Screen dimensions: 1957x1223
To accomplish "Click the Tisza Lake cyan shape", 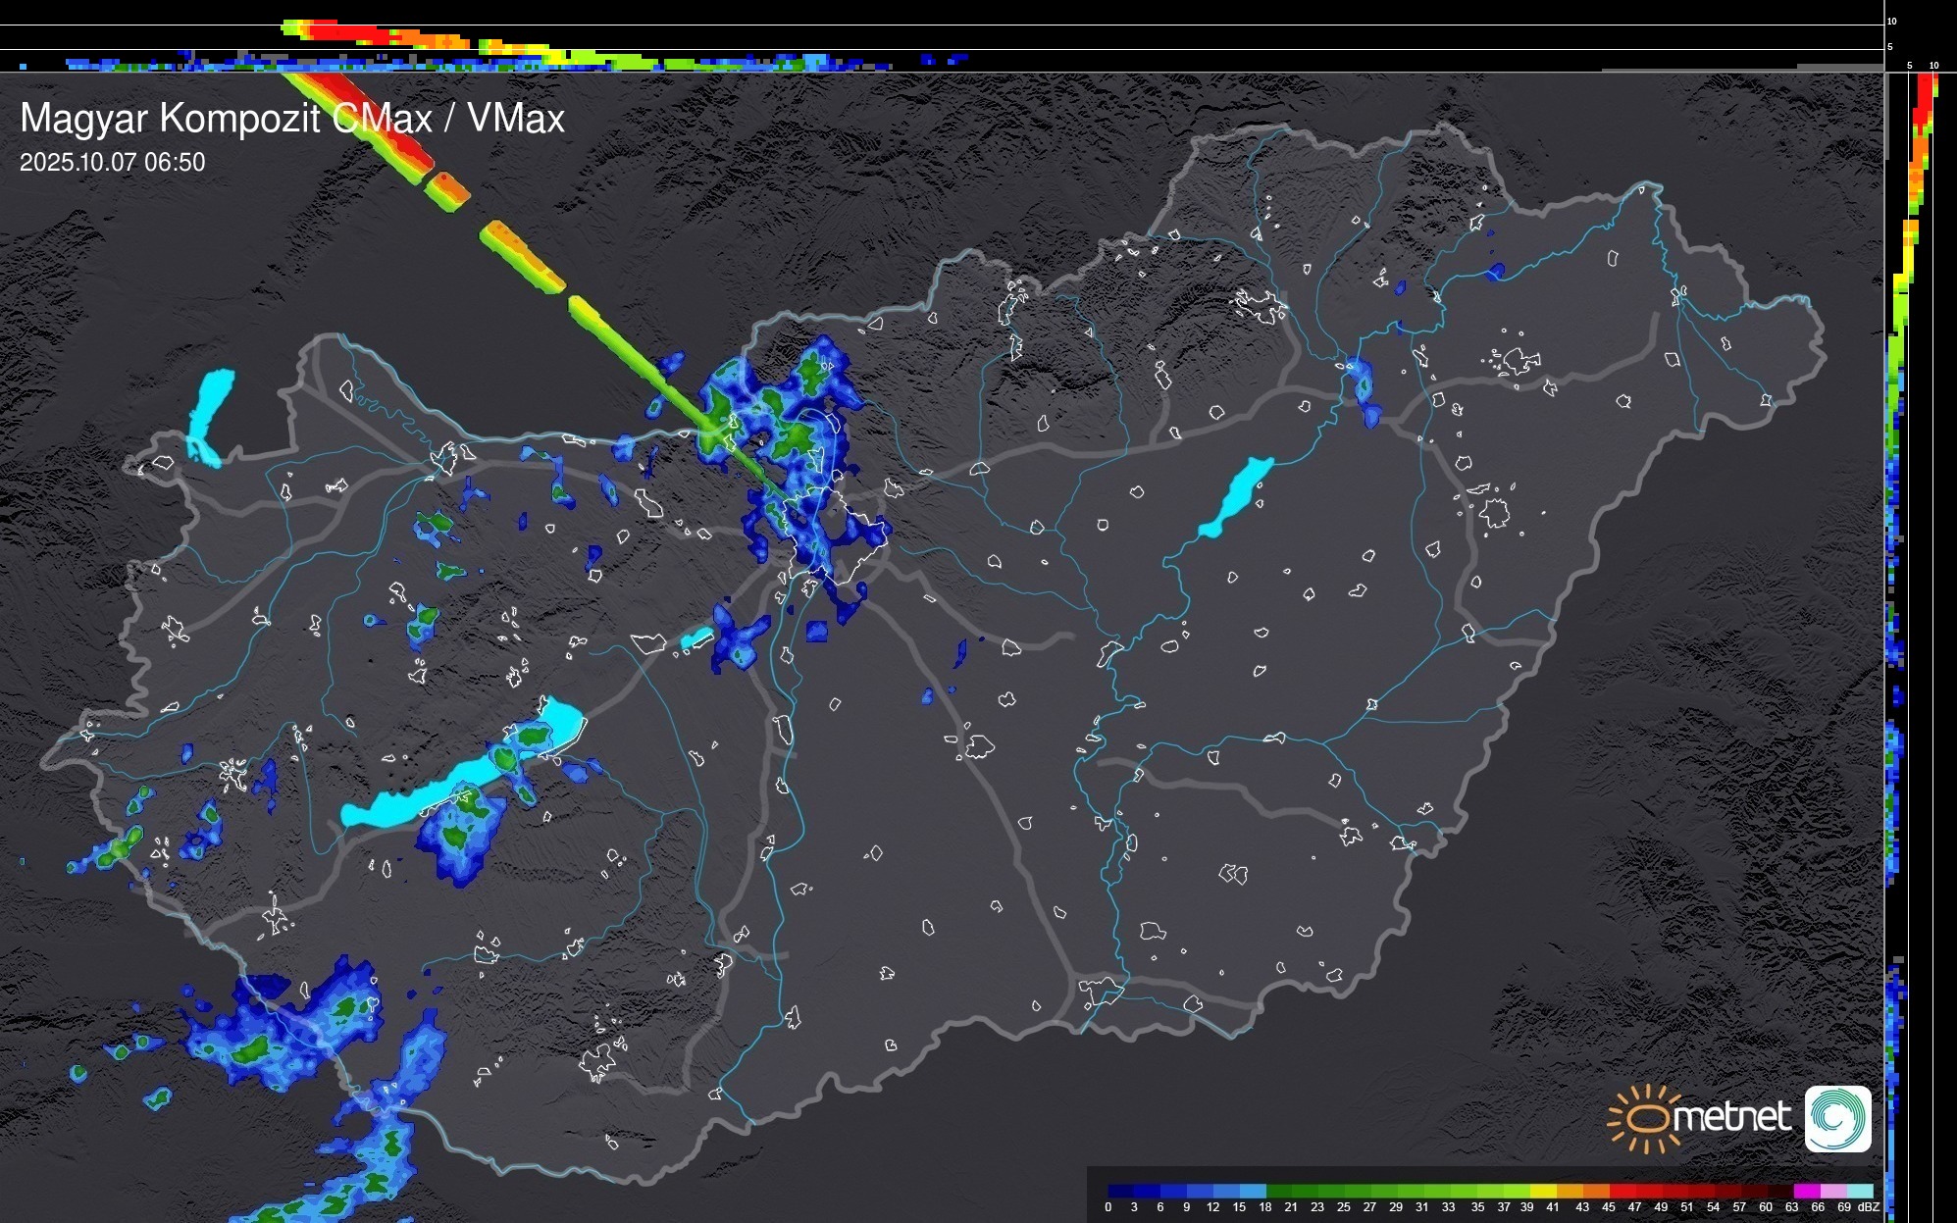I will [1237, 495].
